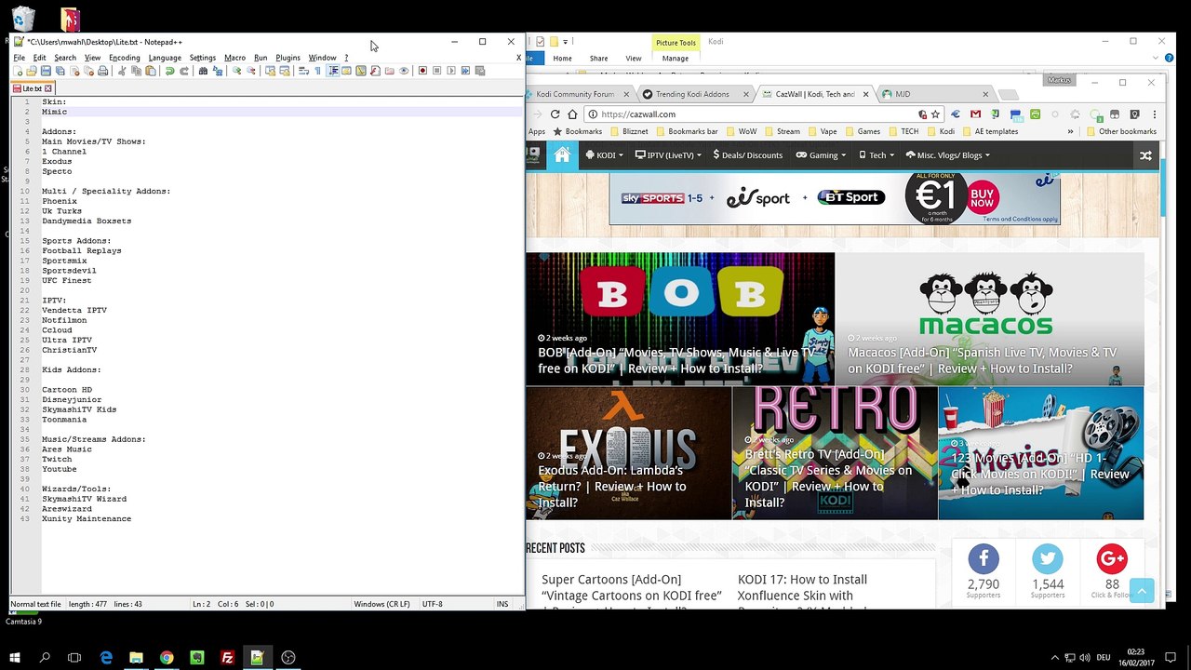Redo the edit in Notepad++ toolbar
Image resolution: width=1191 pixels, height=670 pixels.
click(x=184, y=71)
